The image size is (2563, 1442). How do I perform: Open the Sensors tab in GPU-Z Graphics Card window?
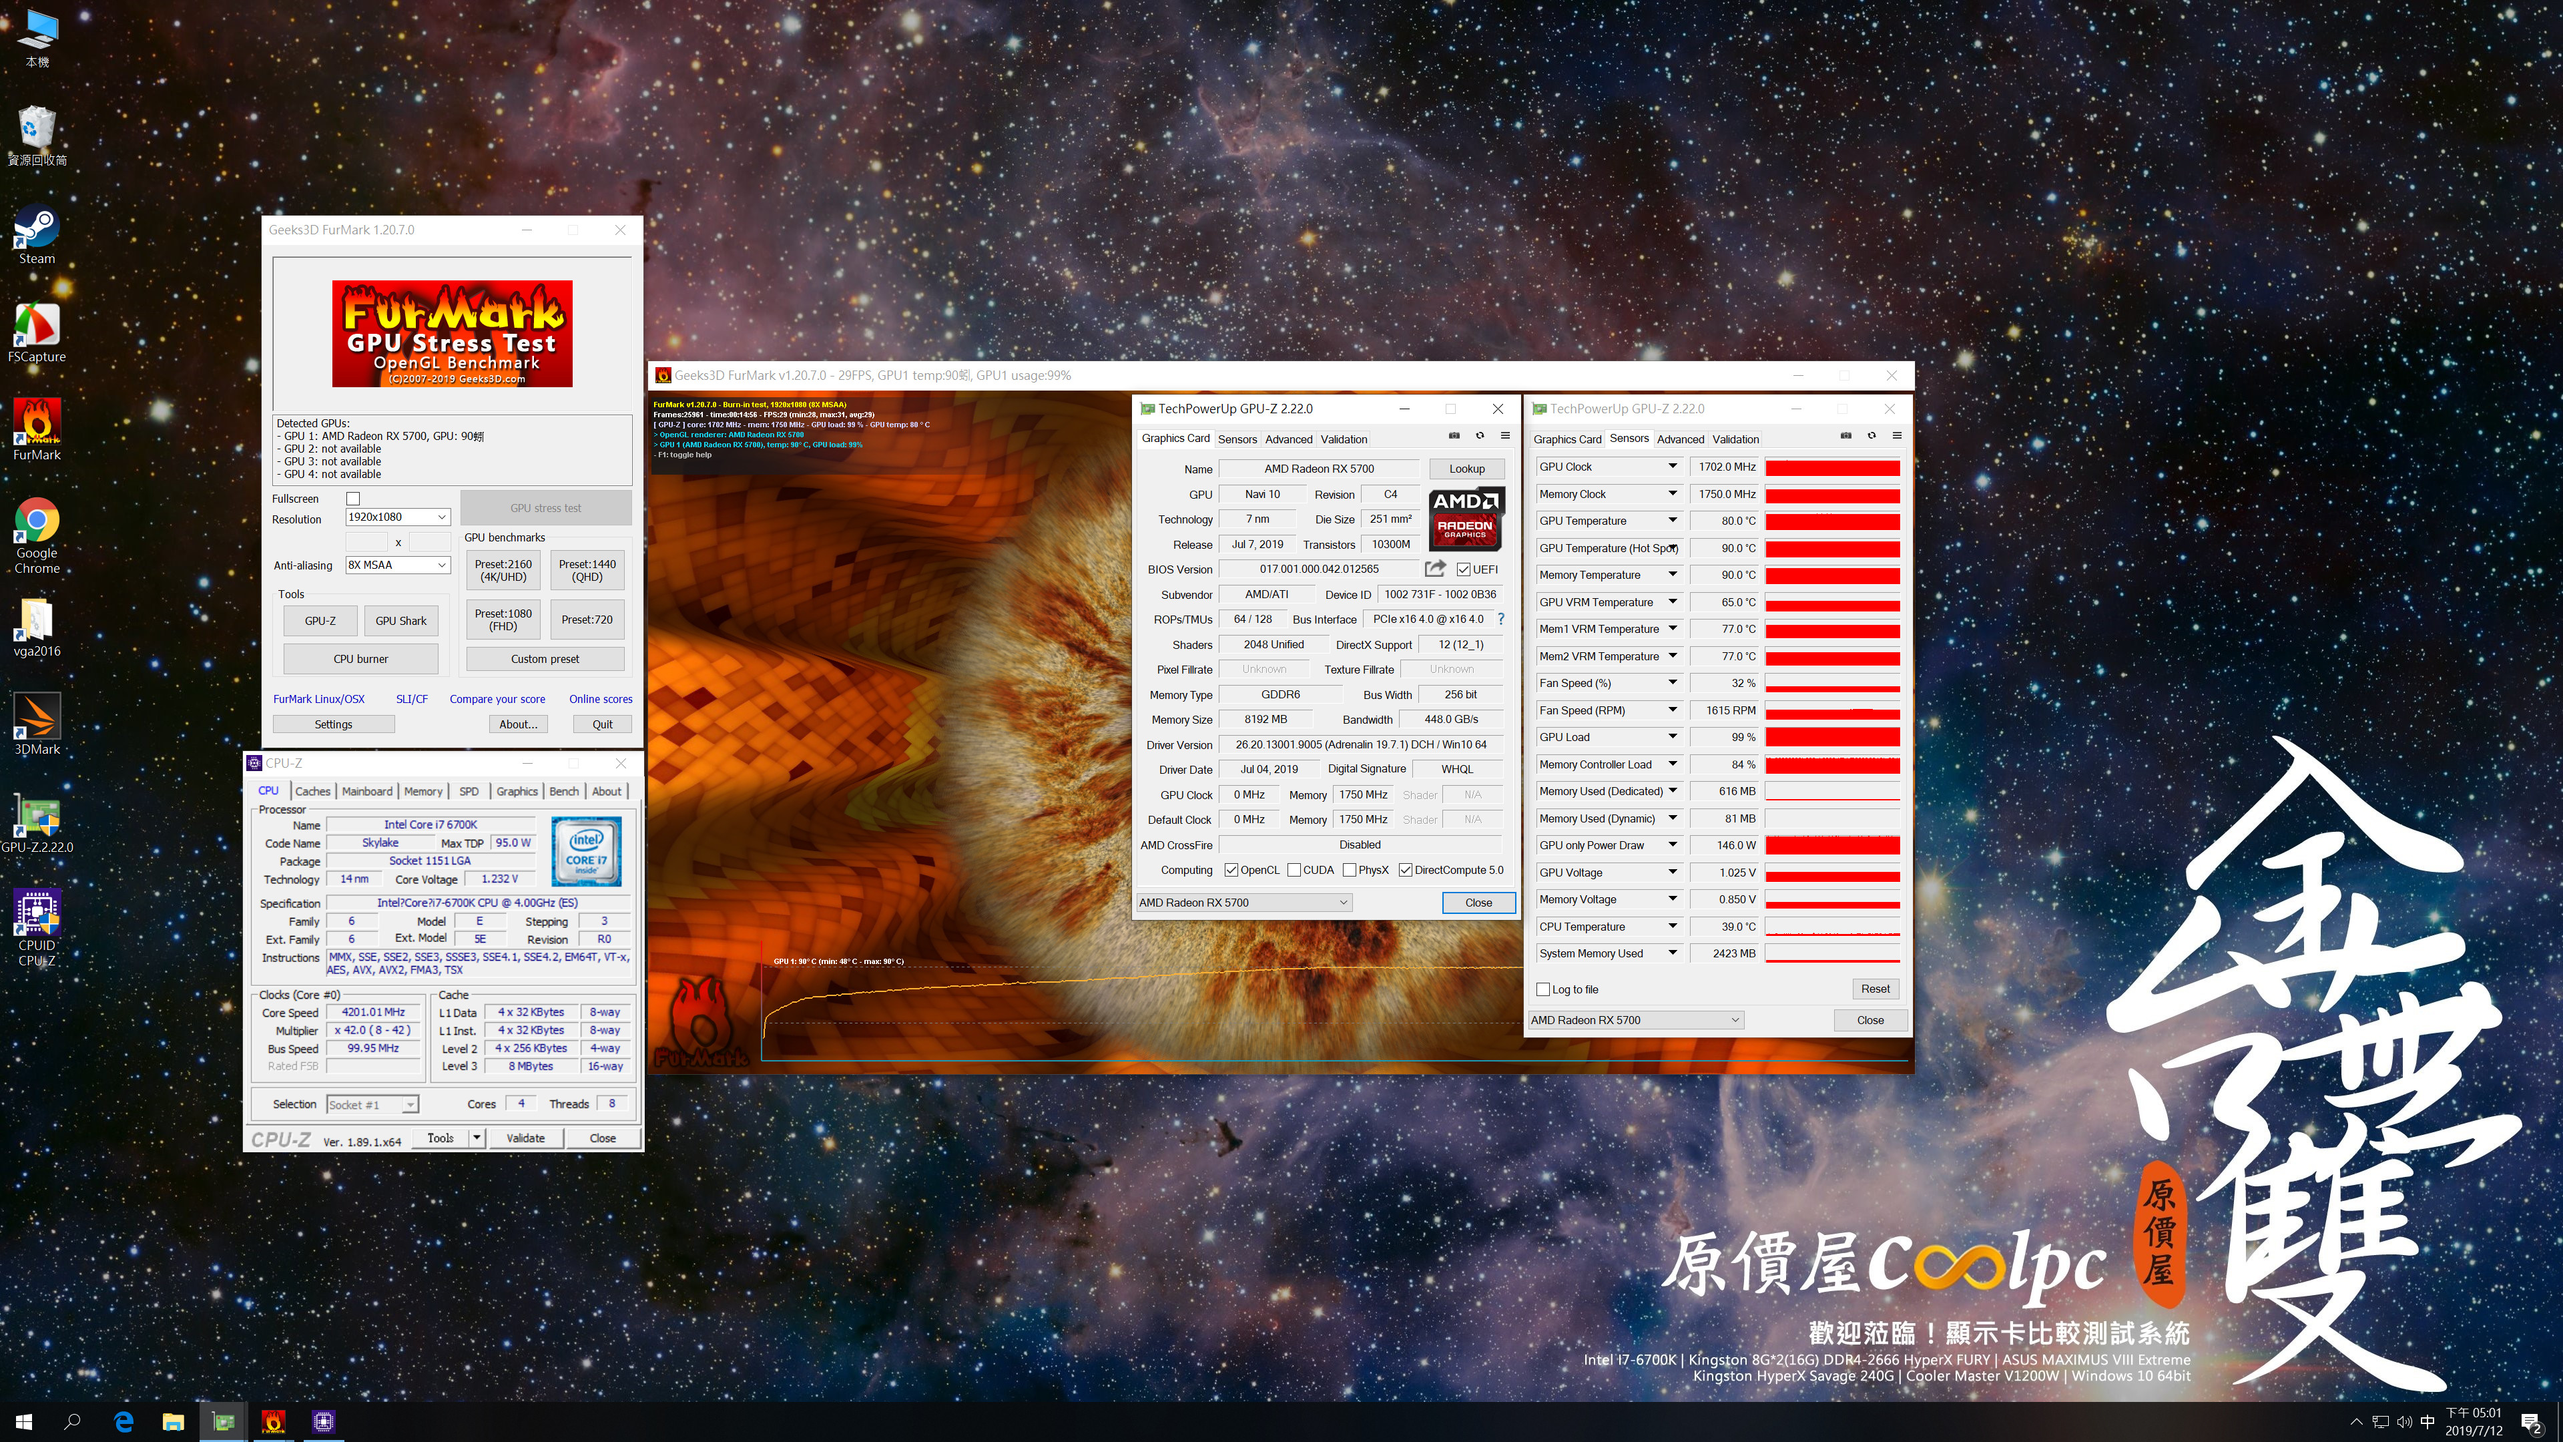pyautogui.click(x=1237, y=439)
